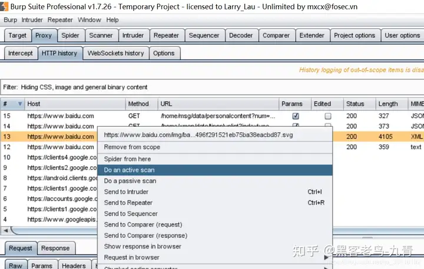Select highlighted history row 13
This screenshot has width=424, height=269.
pyautogui.click(x=49, y=136)
